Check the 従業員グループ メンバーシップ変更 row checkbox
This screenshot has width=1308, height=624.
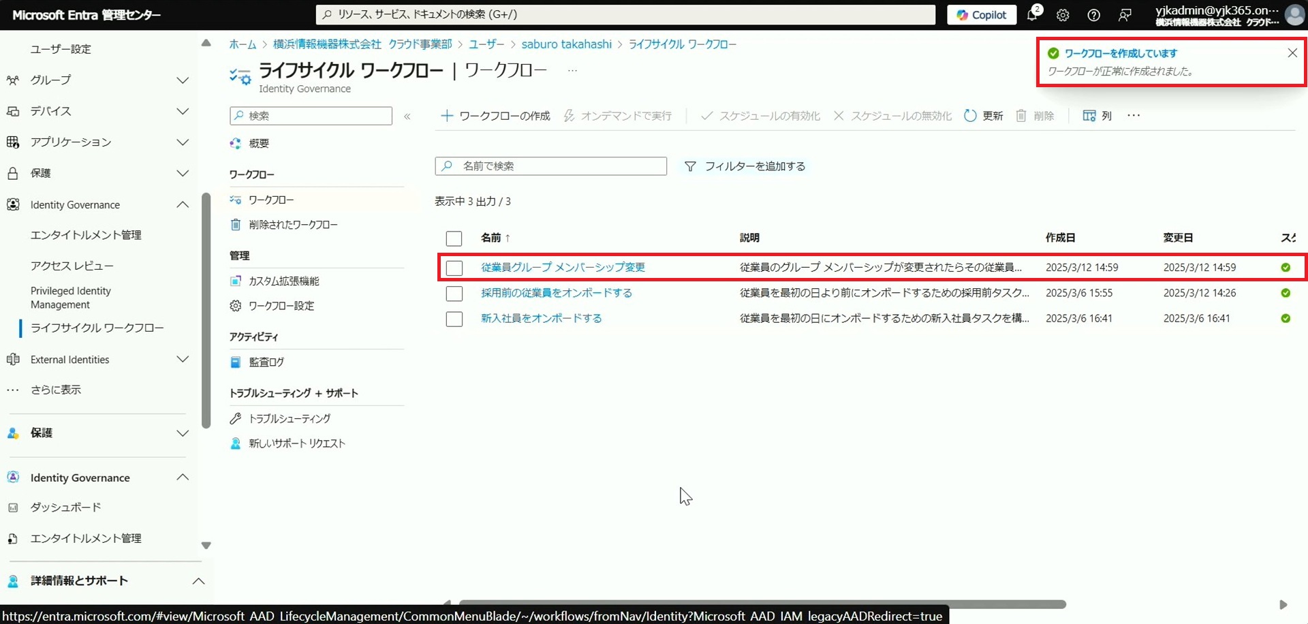coord(454,268)
